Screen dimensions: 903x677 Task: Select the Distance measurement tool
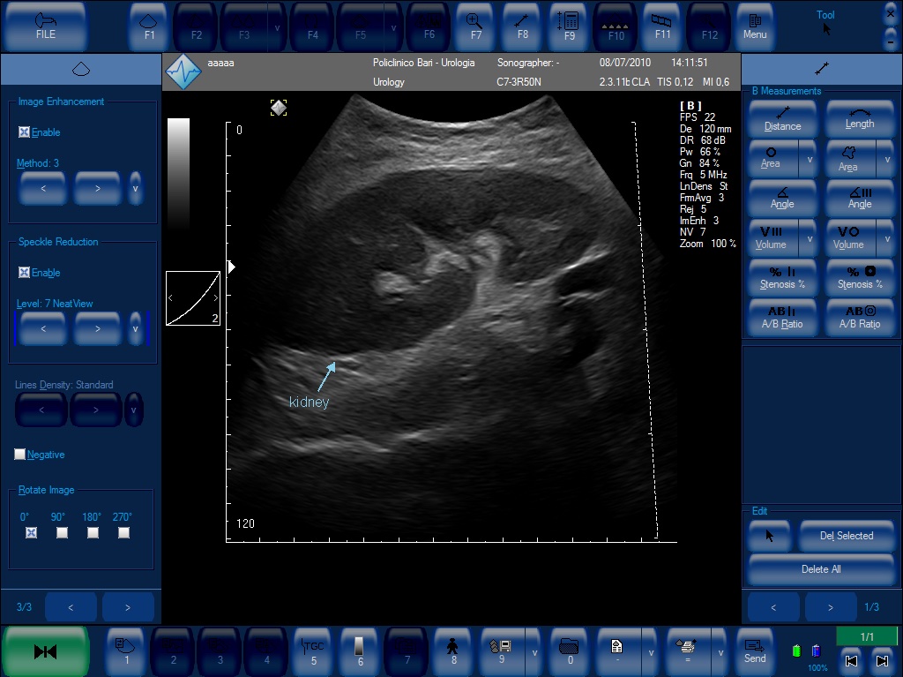click(x=782, y=119)
